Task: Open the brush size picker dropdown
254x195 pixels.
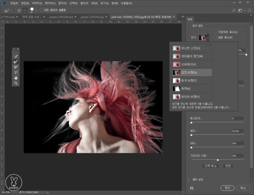Action: [x=36, y=10]
